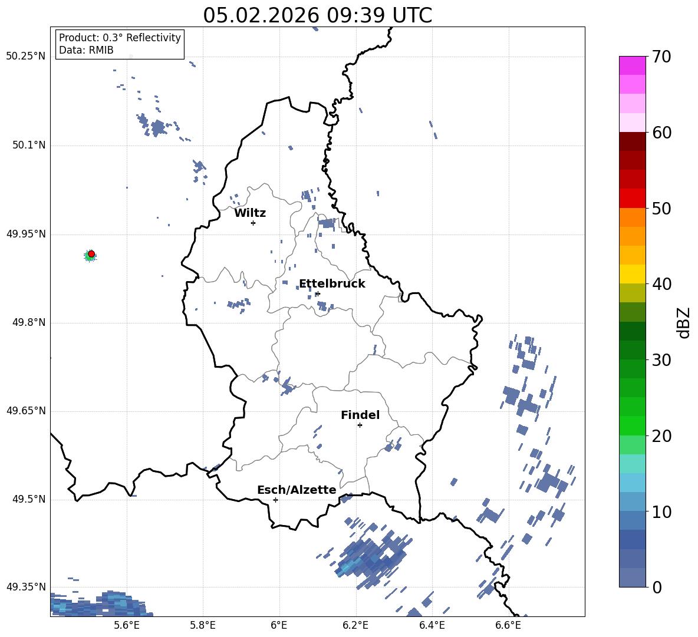Click the Data: RMIB text
The height and width of the screenshot is (637, 698).
[x=86, y=50]
